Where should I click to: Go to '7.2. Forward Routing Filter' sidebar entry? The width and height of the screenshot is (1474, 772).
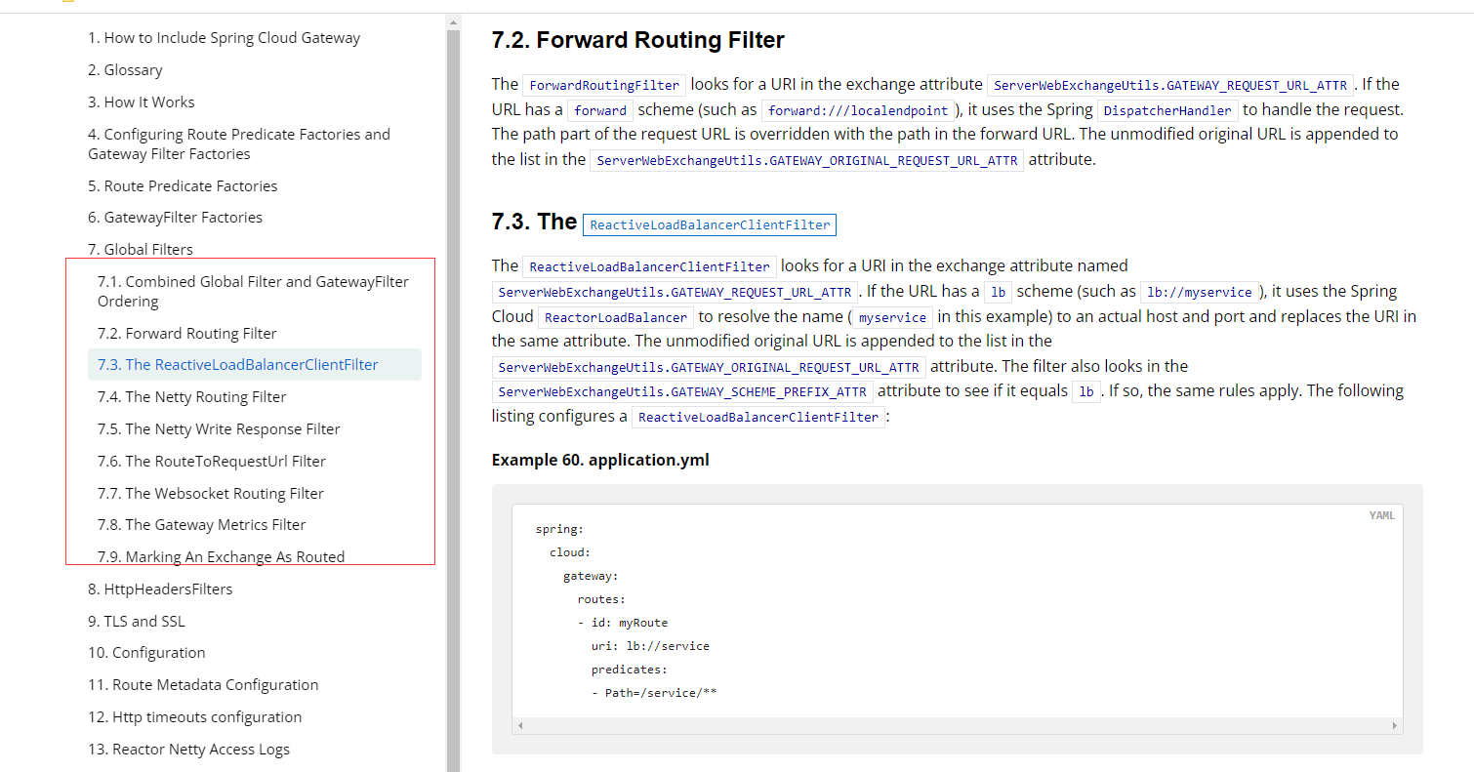click(187, 334)
